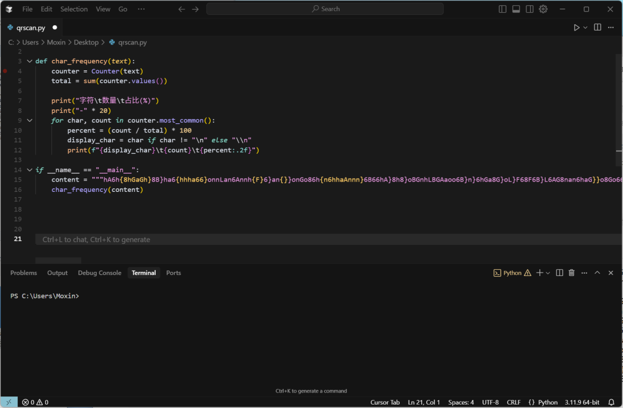Screen dimensions: 623x408
Task: Collapse the char_frequency function on line 3
Action: (x=29, y=61)
